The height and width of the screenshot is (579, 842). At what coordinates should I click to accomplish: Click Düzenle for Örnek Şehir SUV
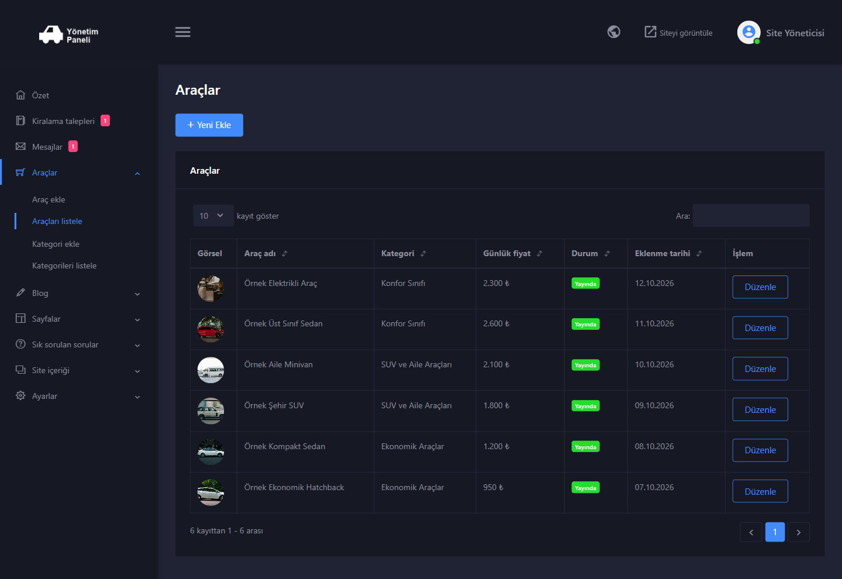pyautogui.click(x=760, y=410)
